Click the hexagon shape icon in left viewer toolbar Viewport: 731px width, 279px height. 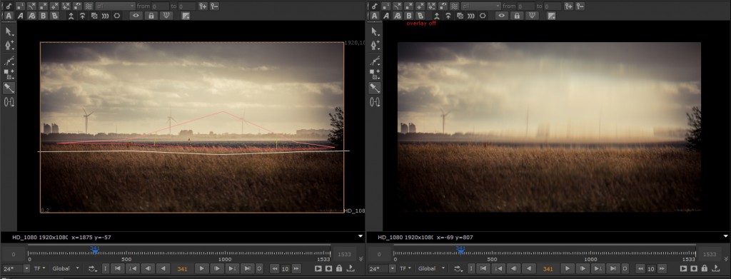coord(117,16)
